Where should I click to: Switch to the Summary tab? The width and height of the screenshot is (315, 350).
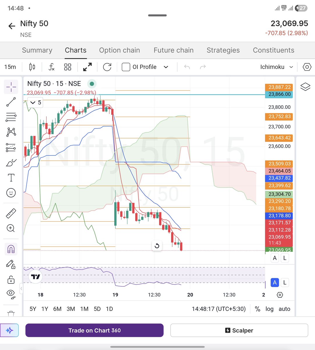coord(37,50)
